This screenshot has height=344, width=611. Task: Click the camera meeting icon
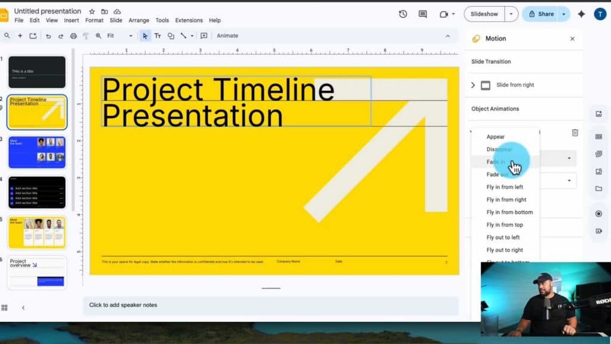pos(443,14)
